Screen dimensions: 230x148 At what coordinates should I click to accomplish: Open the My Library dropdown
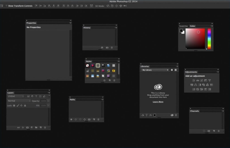(155, 70)
